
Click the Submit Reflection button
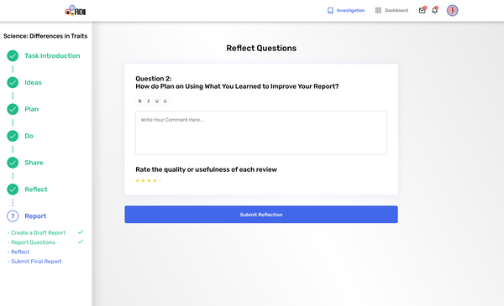point(261,215)
